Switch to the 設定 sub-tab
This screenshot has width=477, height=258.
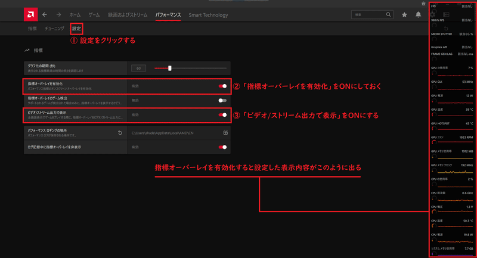pos(76,29)
